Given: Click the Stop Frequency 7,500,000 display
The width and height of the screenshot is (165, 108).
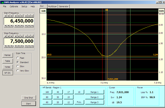Looking at the screenshot, I should [19, 41].
